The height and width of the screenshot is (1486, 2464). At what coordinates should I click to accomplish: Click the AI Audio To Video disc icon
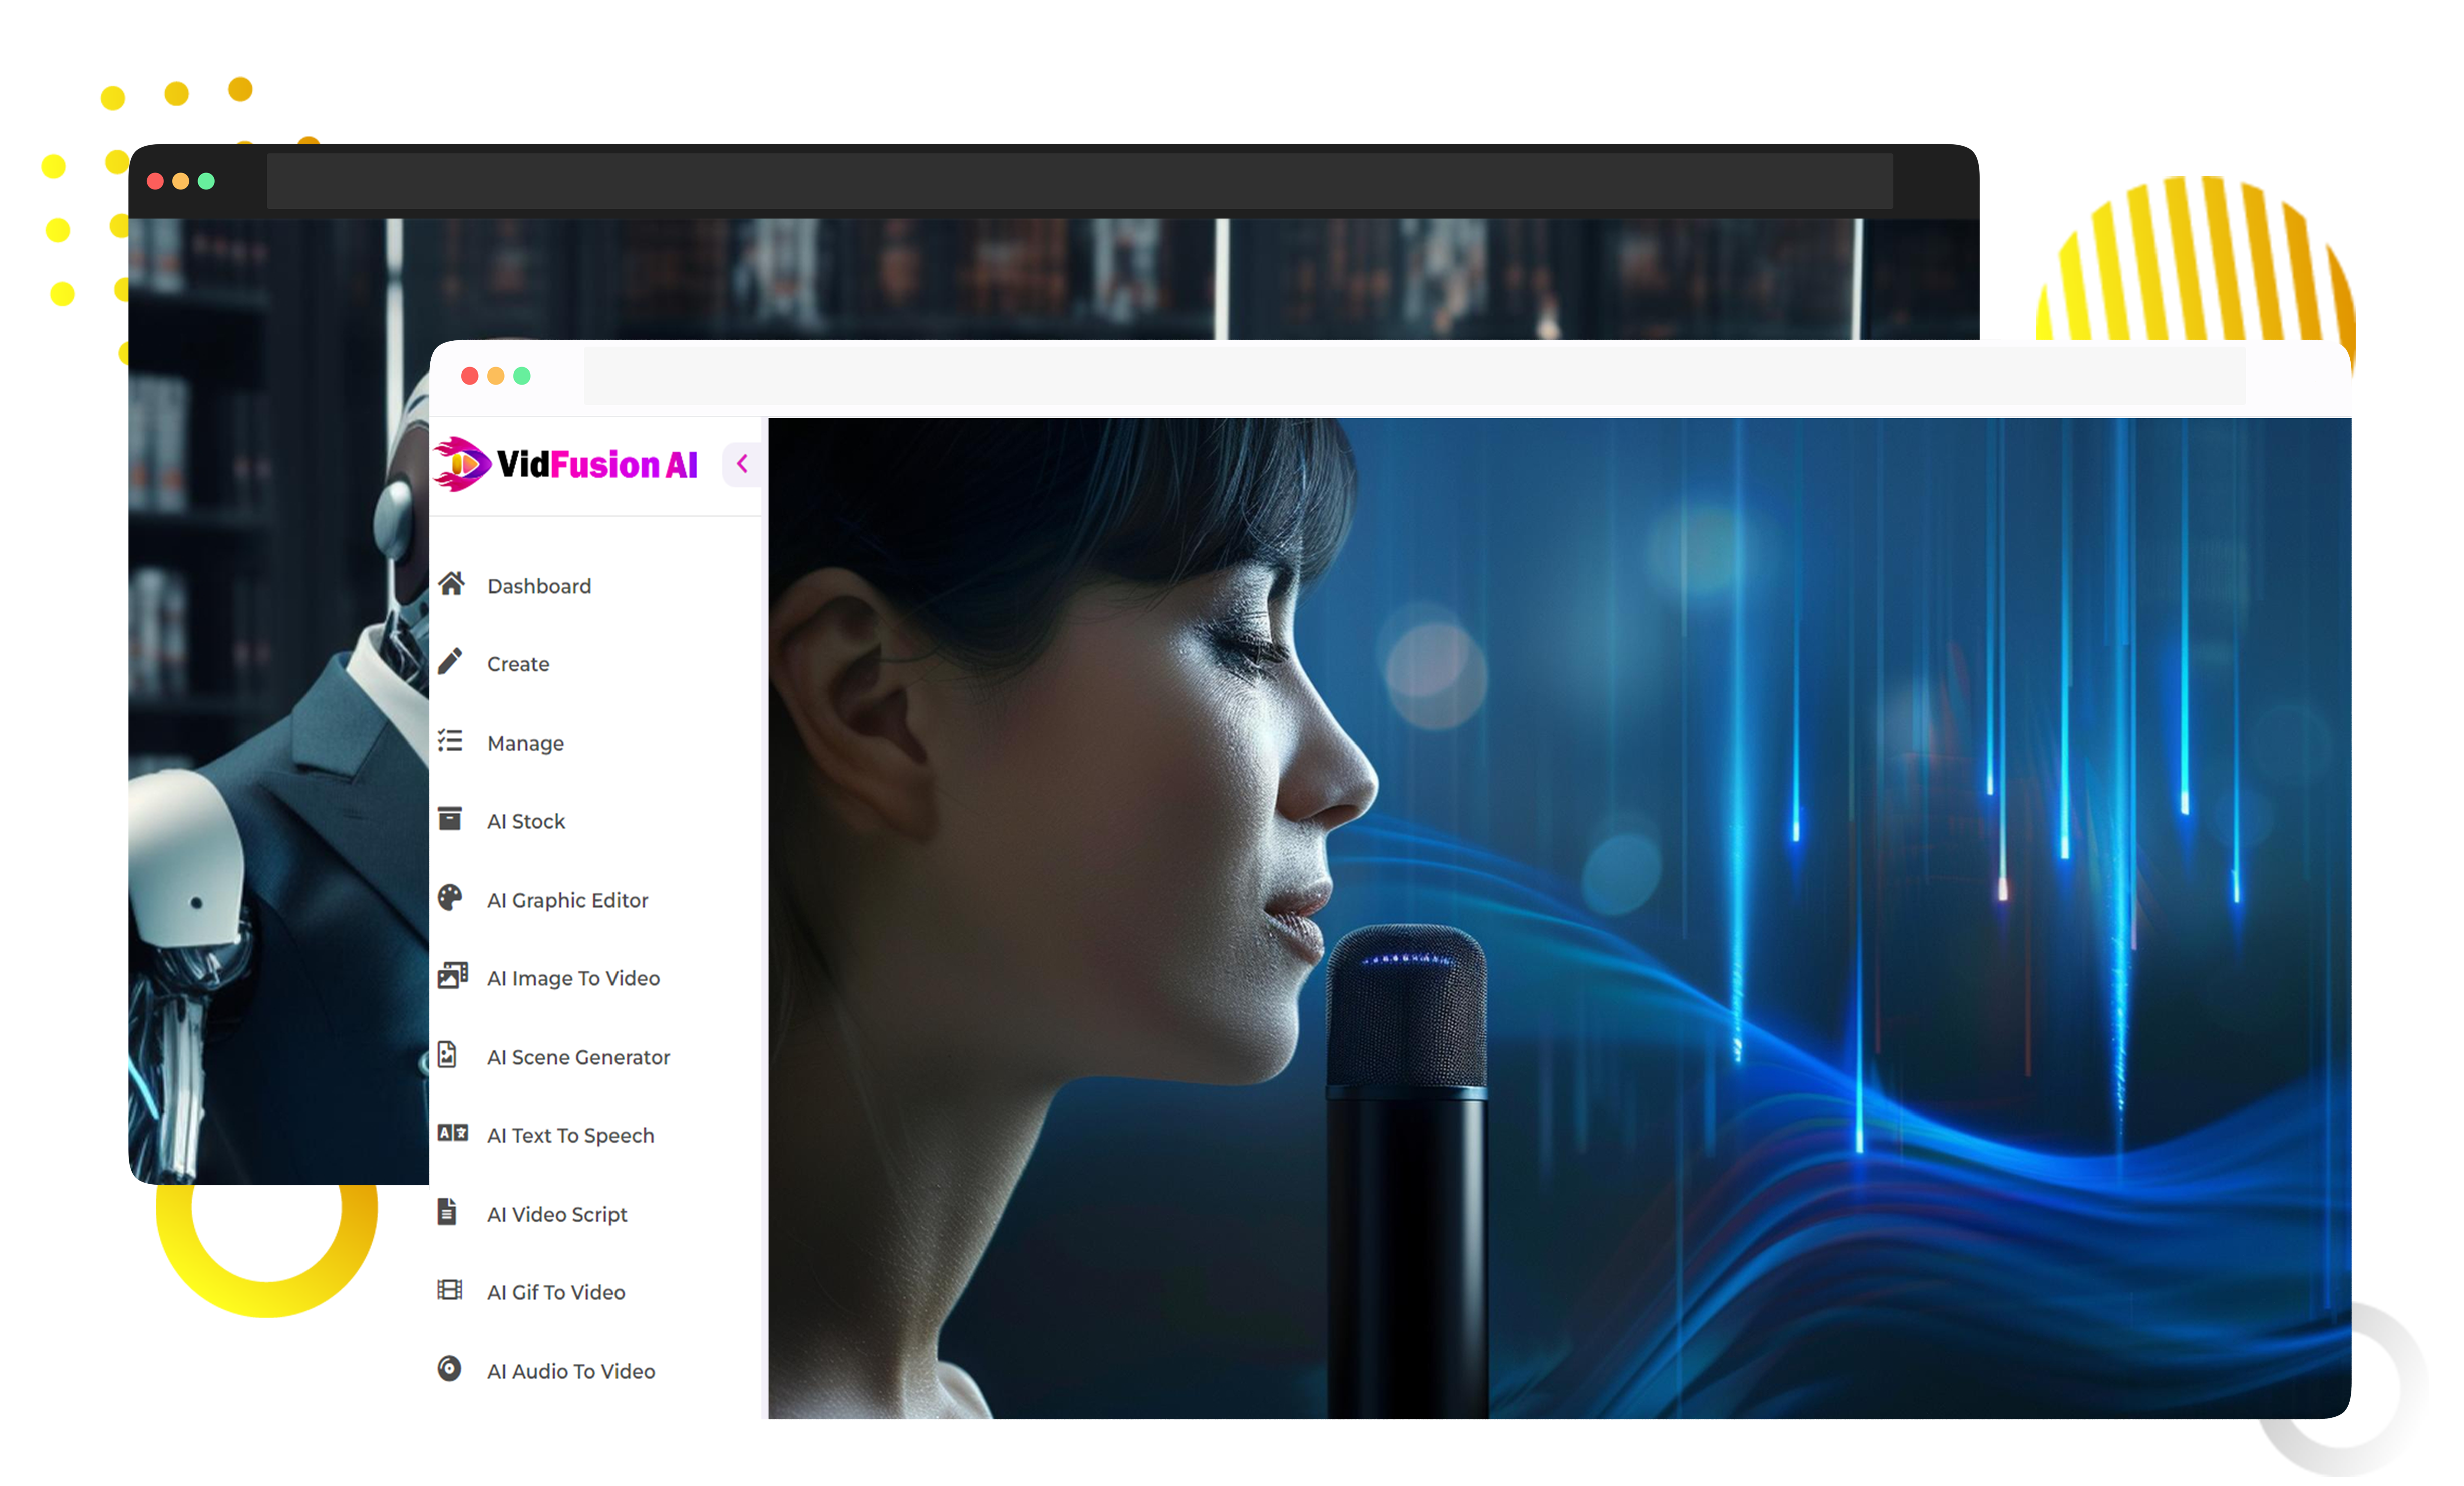coord(449,1369)
